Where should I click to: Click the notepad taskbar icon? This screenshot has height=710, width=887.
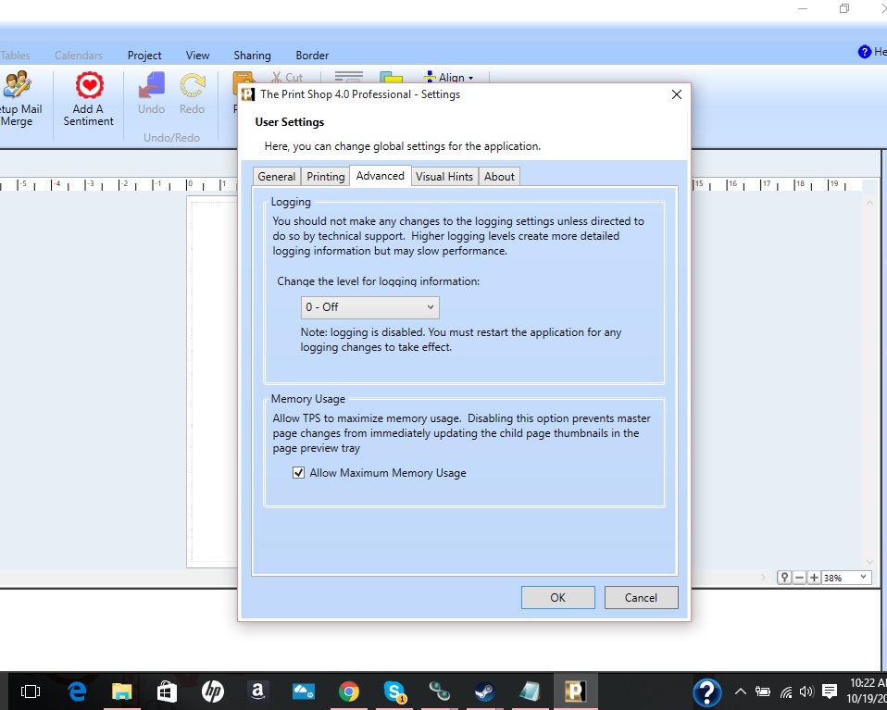[530, 691]
